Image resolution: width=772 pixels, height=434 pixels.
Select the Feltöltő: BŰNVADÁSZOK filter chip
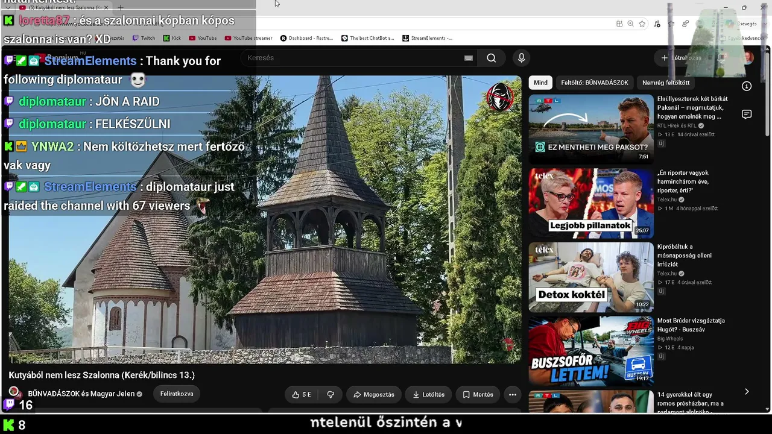(595, 83)
